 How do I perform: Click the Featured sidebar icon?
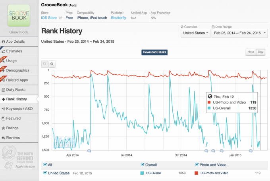(3, 119)
